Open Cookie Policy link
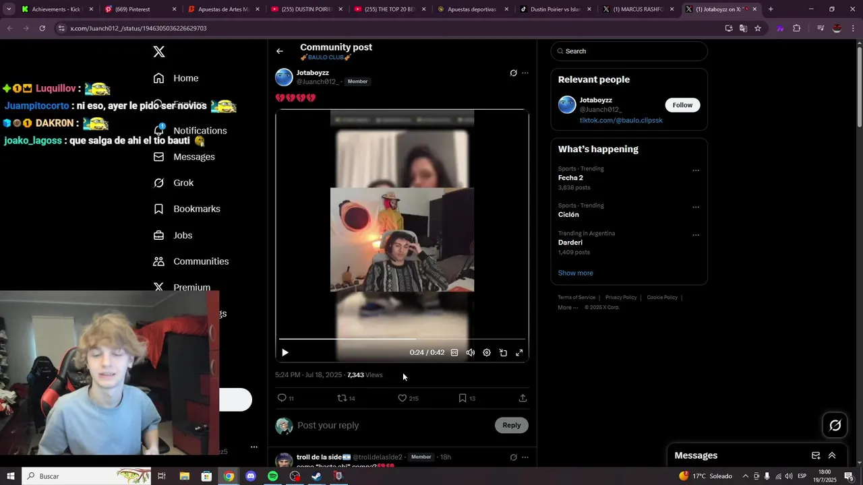The height and width of the screenshot is (485, 863). pos(662,297)
